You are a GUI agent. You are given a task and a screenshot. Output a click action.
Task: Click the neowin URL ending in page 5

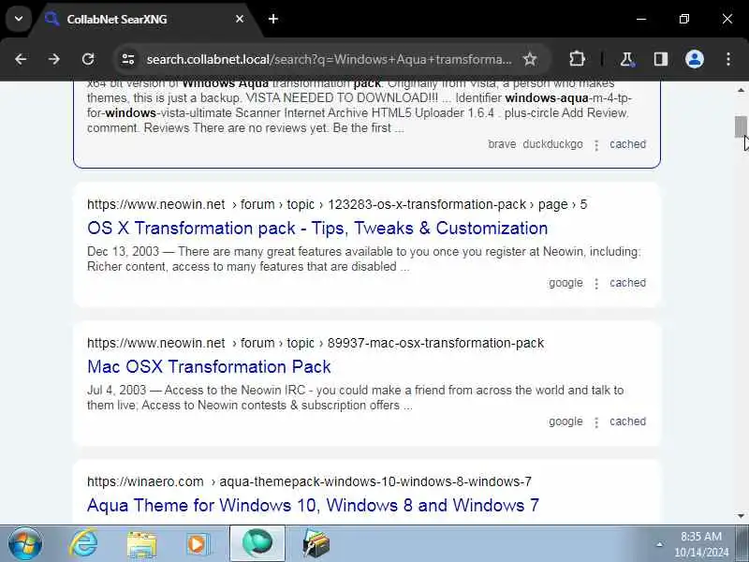click(x=337, y=204)
